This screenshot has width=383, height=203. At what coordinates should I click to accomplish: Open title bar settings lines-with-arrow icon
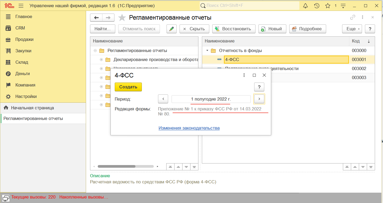click(x=343, y=6)
